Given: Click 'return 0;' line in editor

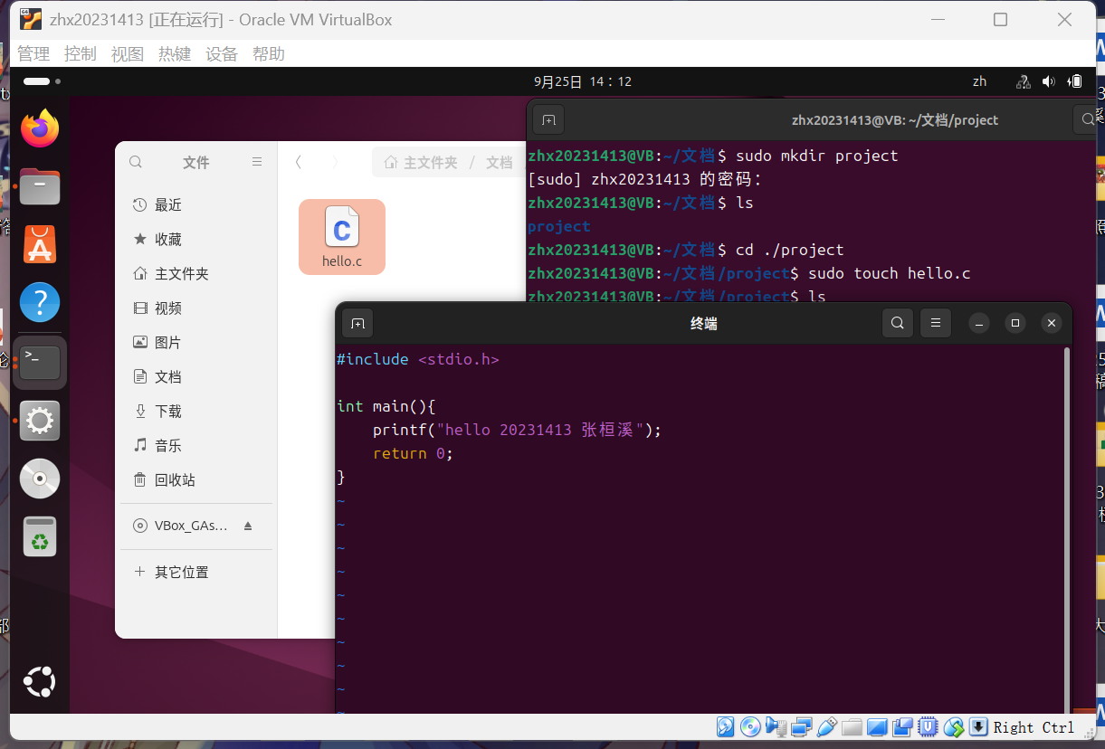Looking at the screenshot, I should pyautogui.click(x=413, y=453).
